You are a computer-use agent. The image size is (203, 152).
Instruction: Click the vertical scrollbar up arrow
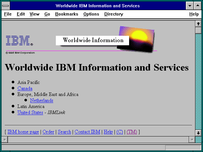pos(198,24)
